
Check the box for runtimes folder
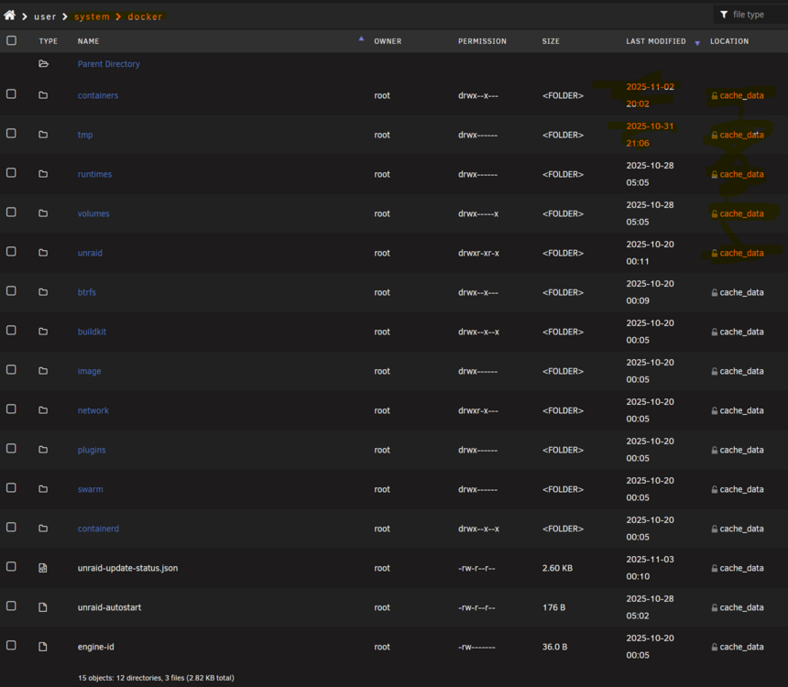(x=11, y=173)
